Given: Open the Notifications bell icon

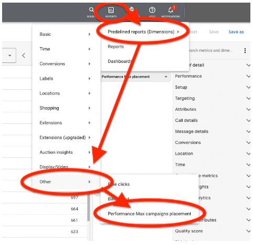Looking at the screenshot, I should [171, 10].
